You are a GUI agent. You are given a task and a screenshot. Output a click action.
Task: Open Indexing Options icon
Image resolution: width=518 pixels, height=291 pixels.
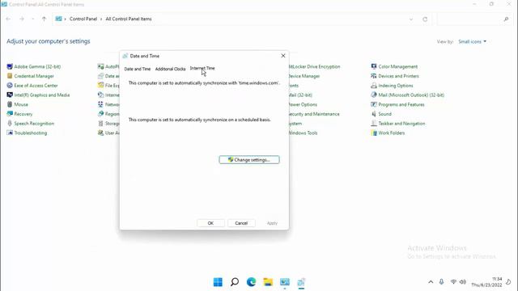point(374,86)
